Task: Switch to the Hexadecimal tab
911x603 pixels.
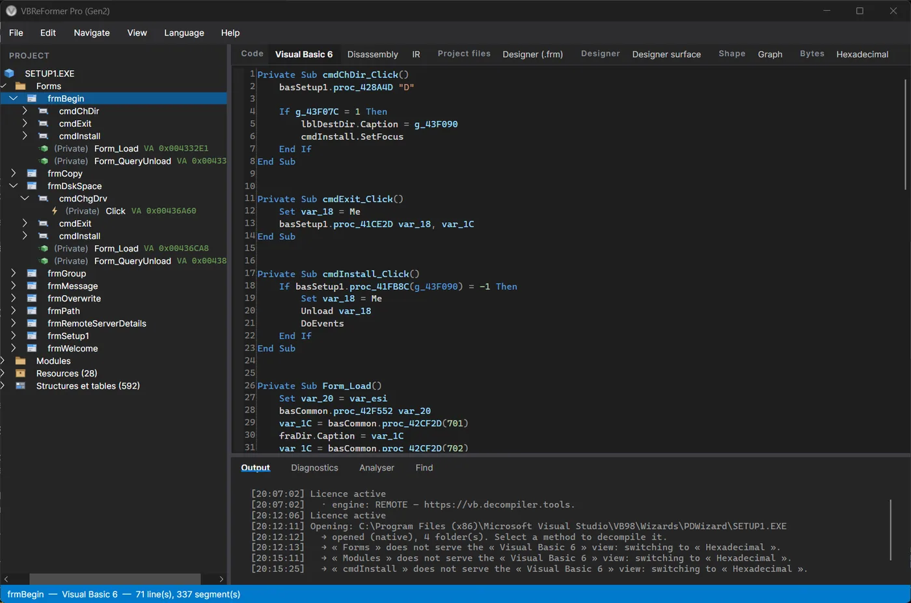Action: click(862, 55)
